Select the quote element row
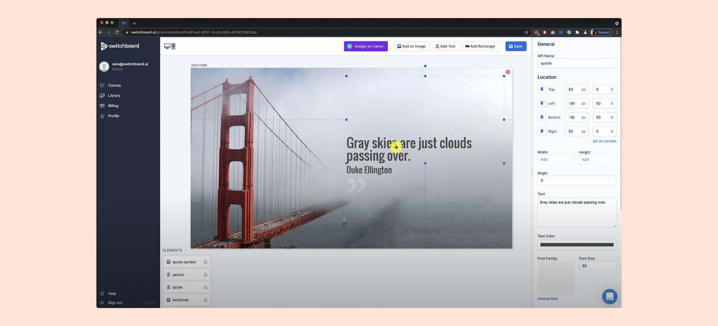The height and width of the screenshot is (326, 718). pos(187,287)
